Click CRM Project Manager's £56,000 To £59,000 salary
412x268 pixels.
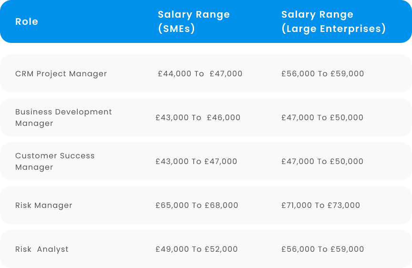tap(322, 73)
